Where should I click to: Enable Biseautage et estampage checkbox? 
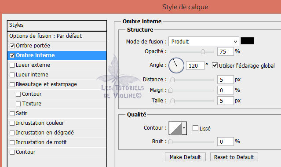(x=12, y=84)
